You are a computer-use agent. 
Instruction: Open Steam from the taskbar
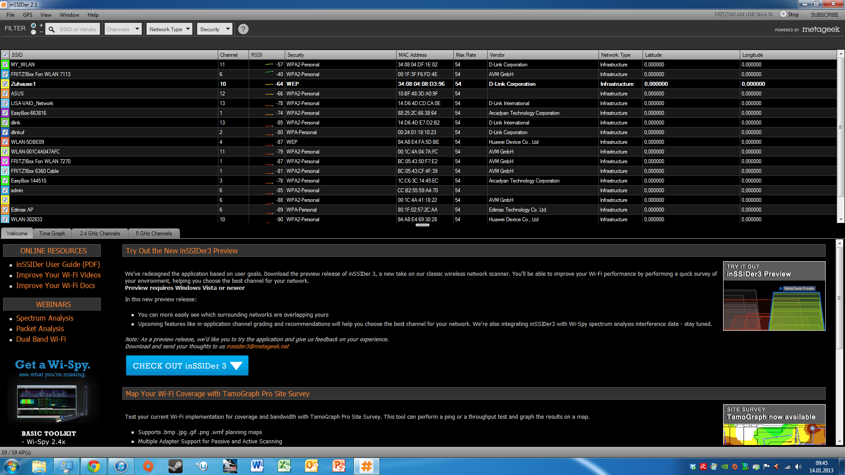[175, 466]
